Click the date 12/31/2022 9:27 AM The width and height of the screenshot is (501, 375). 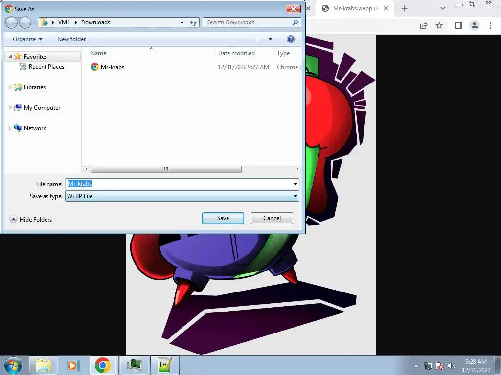[243, 67]
